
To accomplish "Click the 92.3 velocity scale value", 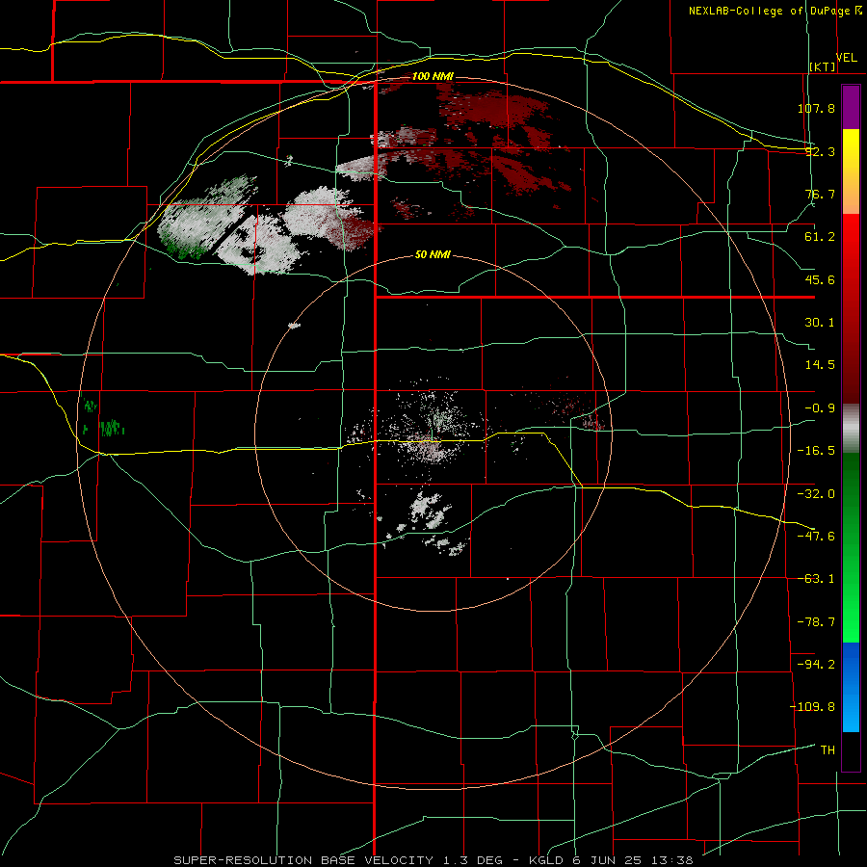I will coord(820,151).
